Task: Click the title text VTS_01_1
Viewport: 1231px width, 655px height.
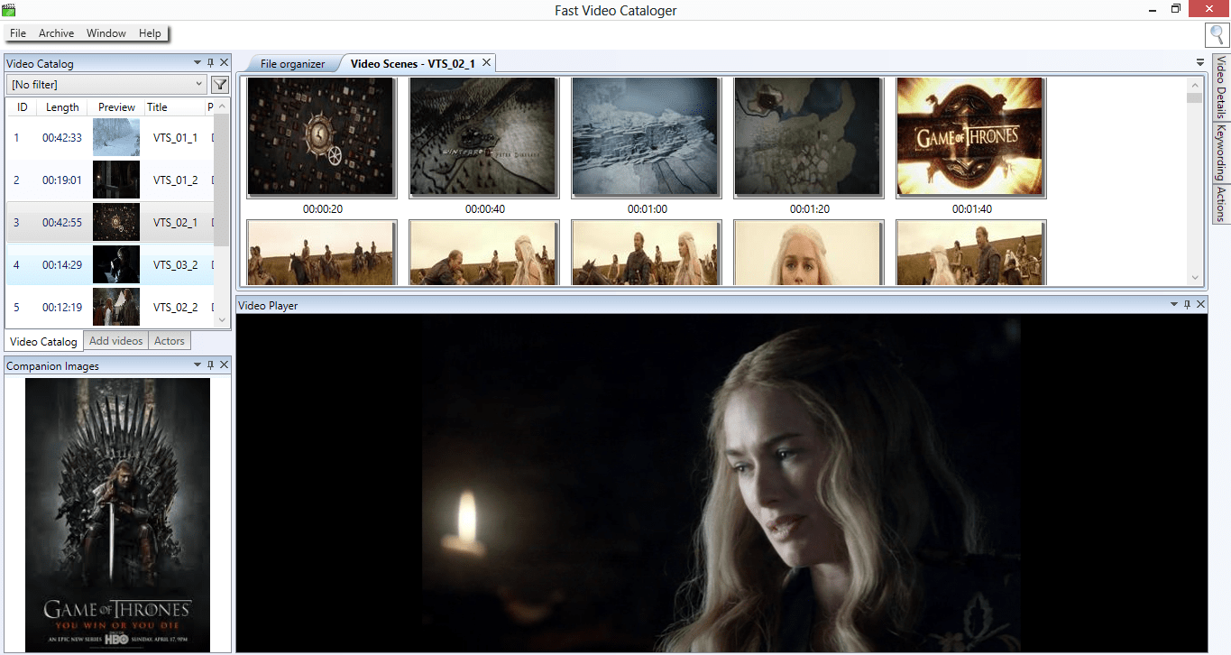Action: click(175, 138)
